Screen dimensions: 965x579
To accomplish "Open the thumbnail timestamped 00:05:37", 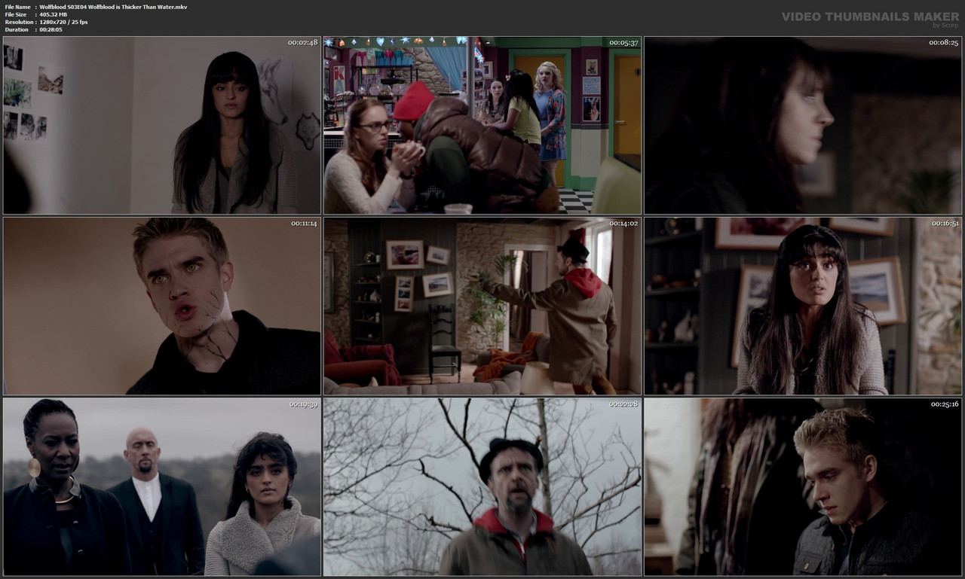I will point(482,126).
